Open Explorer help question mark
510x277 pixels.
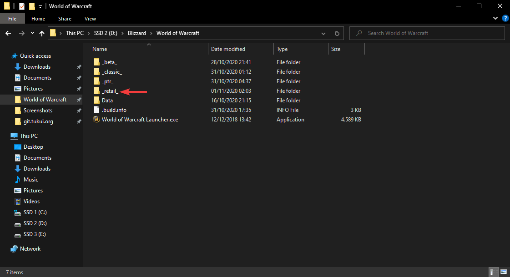[x=505, y=19]
